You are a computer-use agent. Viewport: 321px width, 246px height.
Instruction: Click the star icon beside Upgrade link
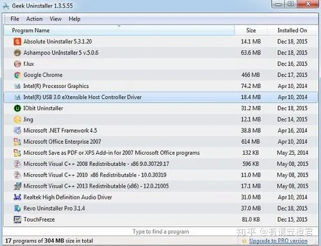tap(244, 241)
